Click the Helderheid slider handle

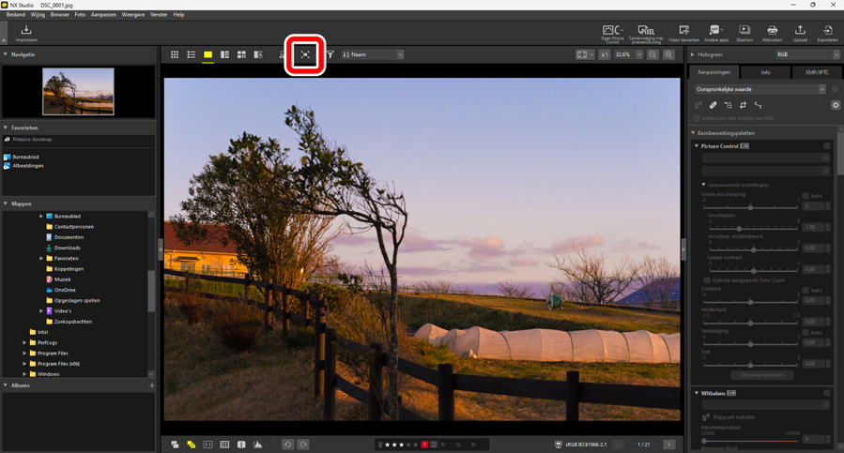click(750, 323)
